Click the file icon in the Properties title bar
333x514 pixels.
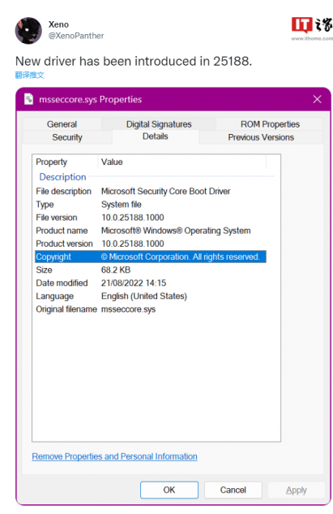(29, 99)
